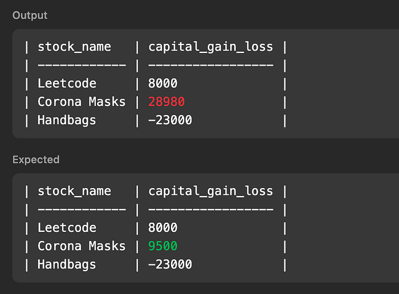Click the -23000 value in Output table
399x294 pixels.
pos(170,120)
